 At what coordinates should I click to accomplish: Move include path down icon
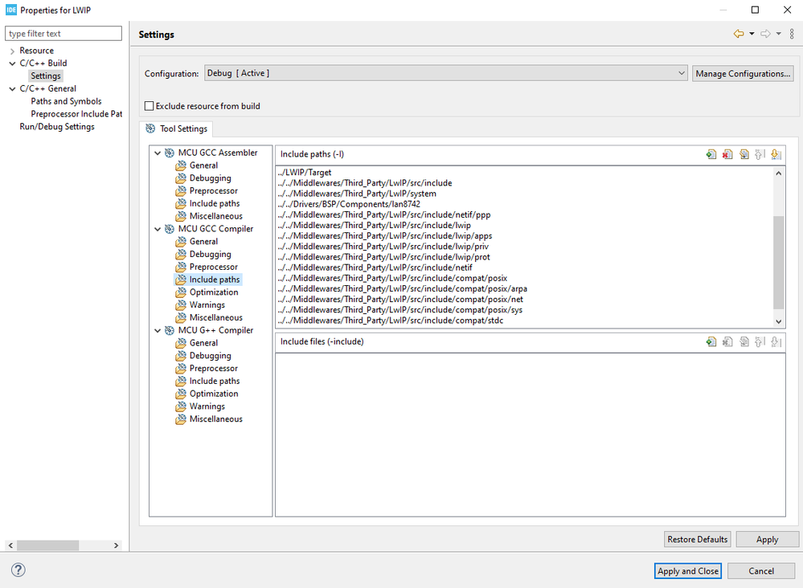(776, 154)
